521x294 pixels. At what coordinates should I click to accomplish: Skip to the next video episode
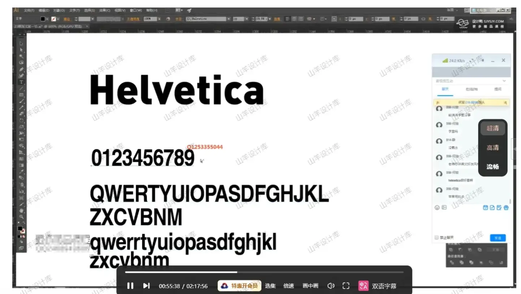[x=146, y=286]
